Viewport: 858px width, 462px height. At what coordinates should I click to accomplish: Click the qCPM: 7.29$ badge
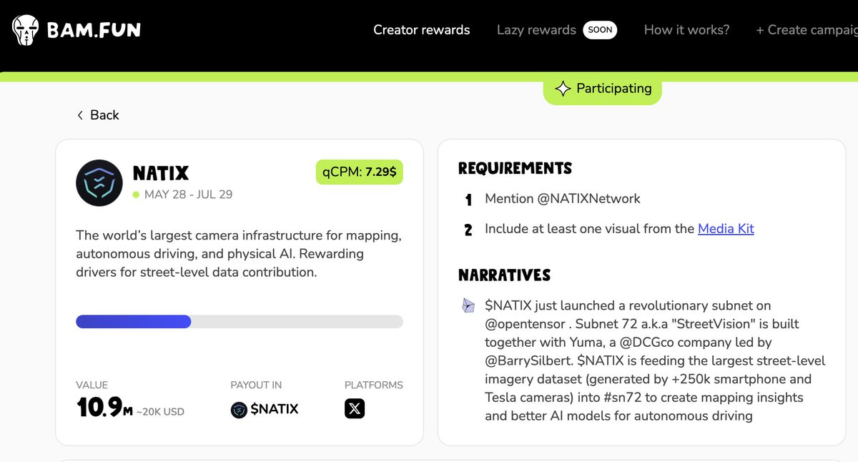360,172
